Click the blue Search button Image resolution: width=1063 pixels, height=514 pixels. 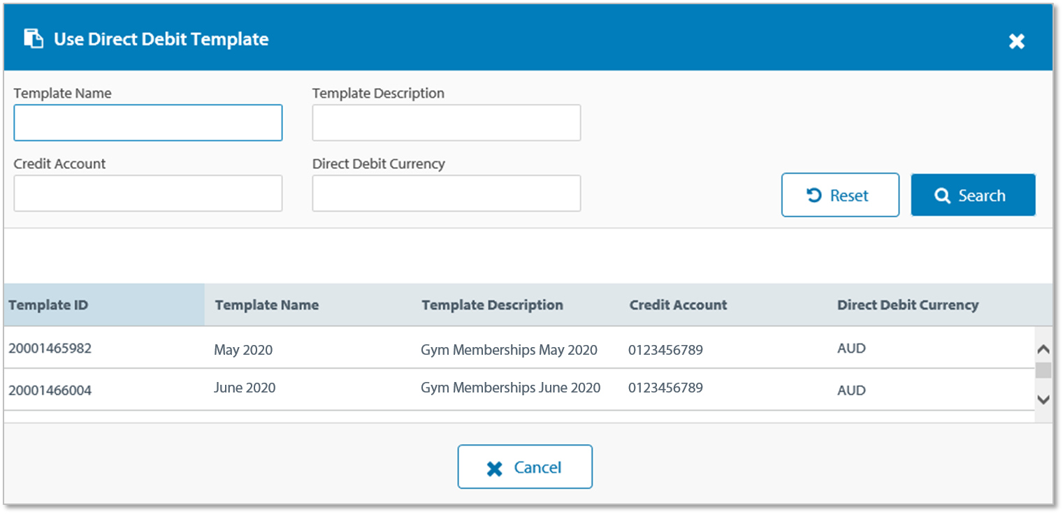click(x=973, y=196)
